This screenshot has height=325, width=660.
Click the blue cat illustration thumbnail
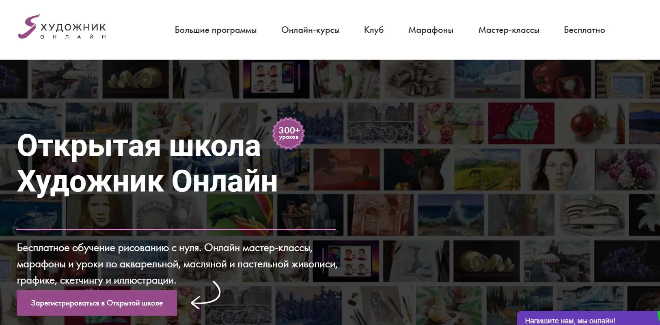(521, 123)
